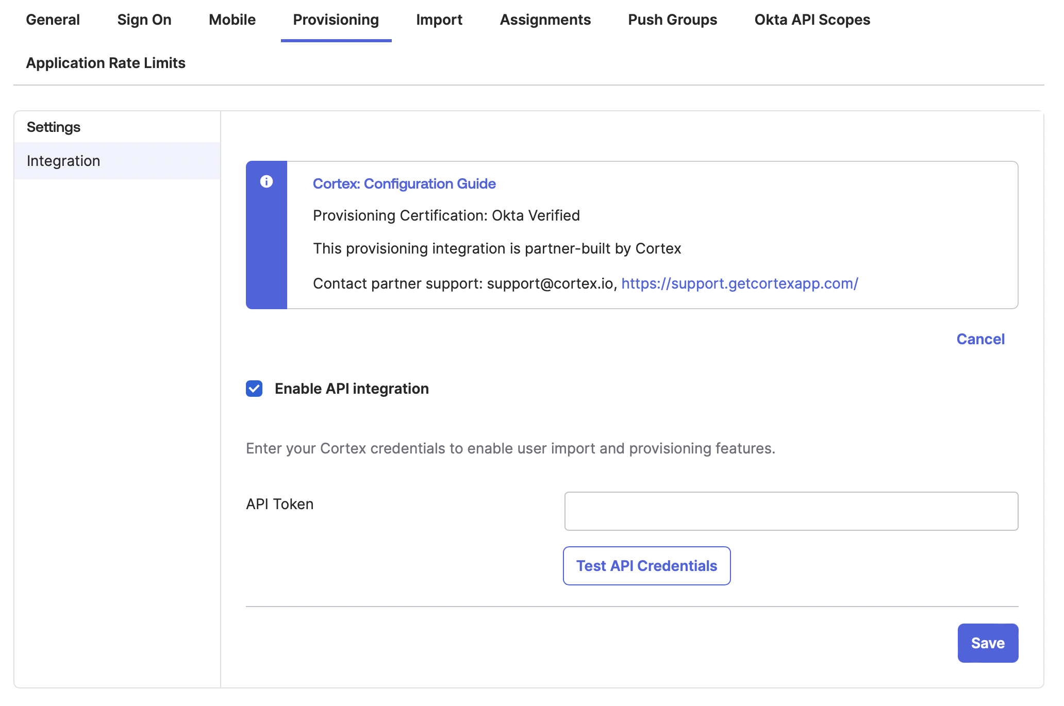Open the Mobile tab
Image resolution: width=1064 pixels, height=706 pixels.
(x=232, y=20)
